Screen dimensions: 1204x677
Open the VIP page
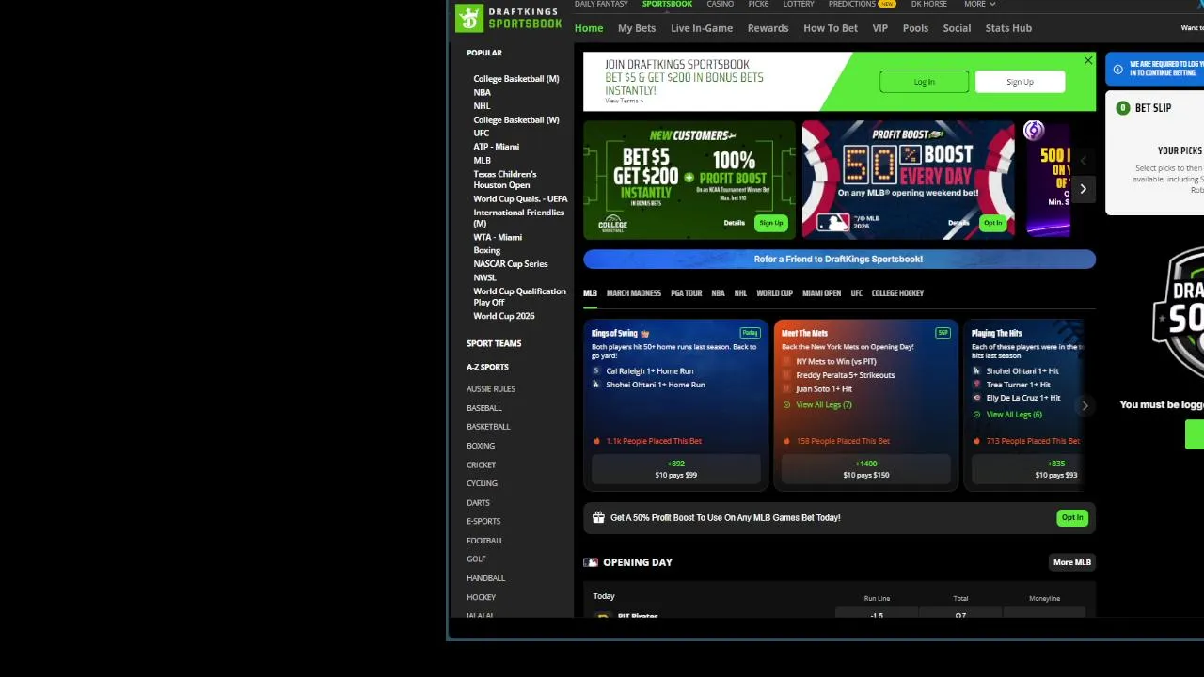click(880, 28)
